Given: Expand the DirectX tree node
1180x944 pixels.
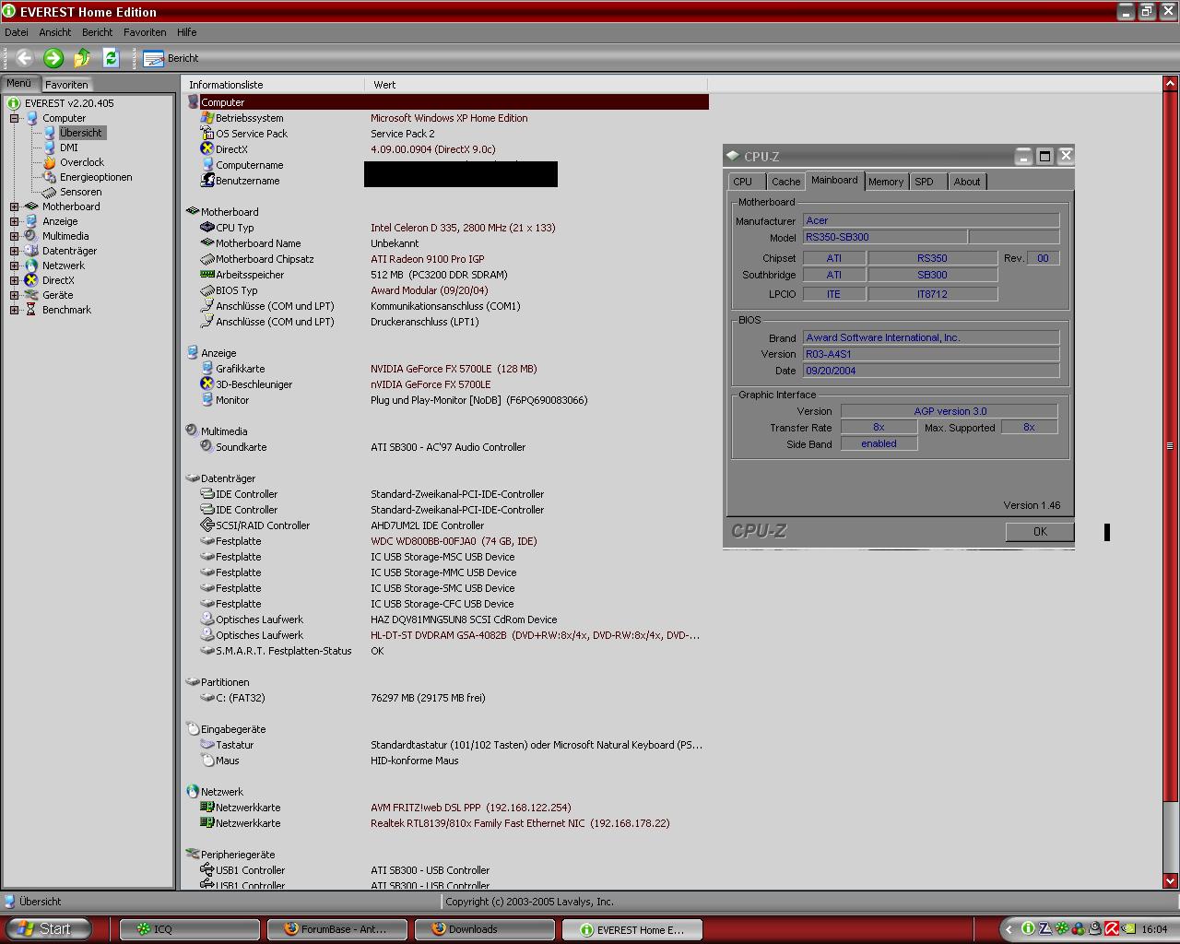Looking at the screenshot, I should (x=15, y=280).
